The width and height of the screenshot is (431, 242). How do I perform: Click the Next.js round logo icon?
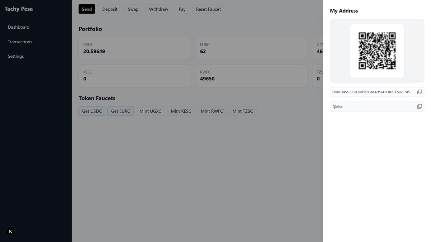pyautogui.click(x=11, y=232)
